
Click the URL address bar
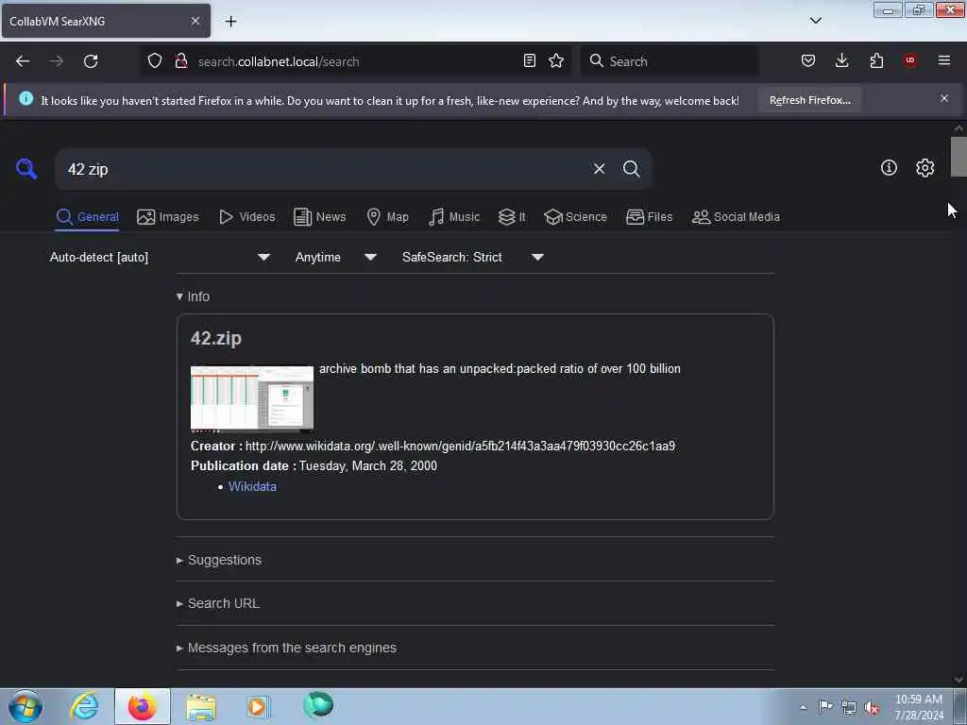tap(355, 61)
